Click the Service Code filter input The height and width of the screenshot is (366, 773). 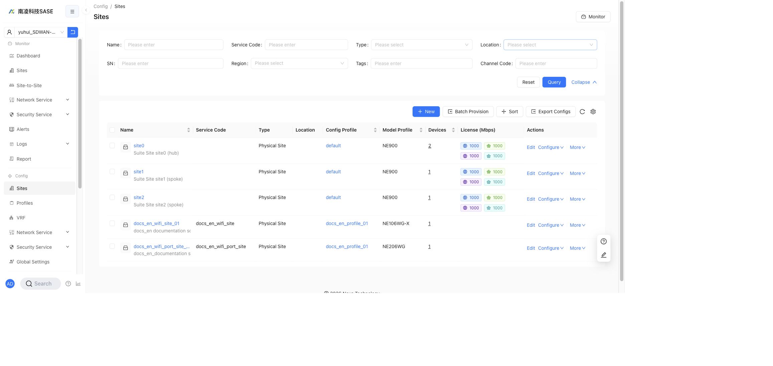(306, 45)
